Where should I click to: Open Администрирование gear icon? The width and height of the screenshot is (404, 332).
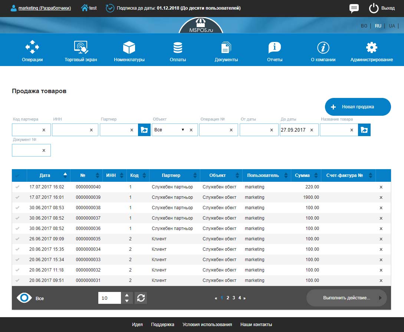point(371,47)
